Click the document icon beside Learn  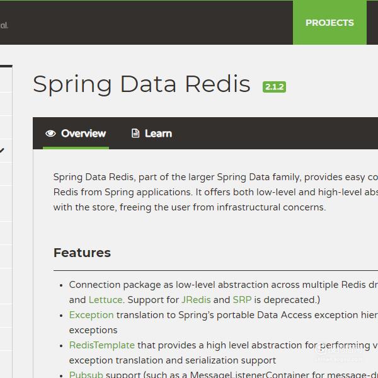(135, 133)
